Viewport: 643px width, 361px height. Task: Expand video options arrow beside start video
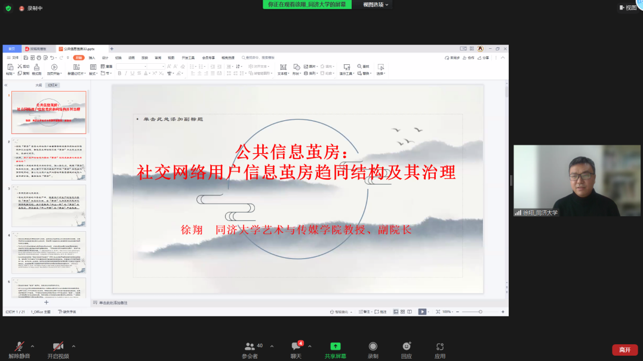73,346
